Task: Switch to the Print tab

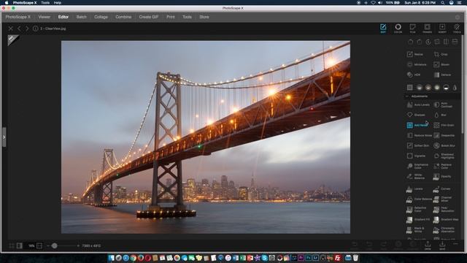Action: point(171,17)
